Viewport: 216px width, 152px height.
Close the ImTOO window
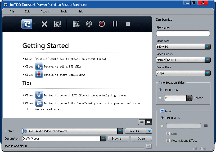pyautogui.click(x=203, y=3)
